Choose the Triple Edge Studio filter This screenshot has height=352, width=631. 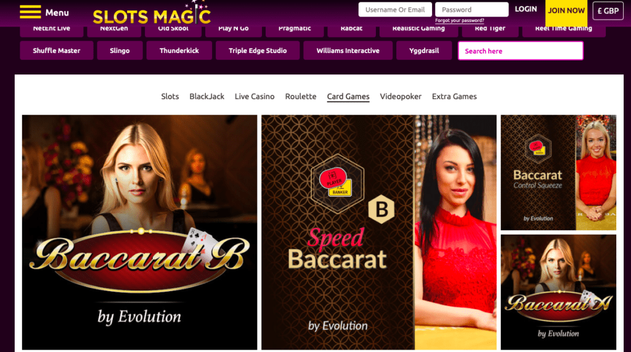click(x=258, y=50)
